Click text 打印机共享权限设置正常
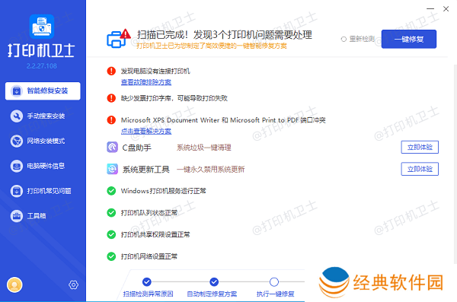The image size is (457, 302). point(155,234)
